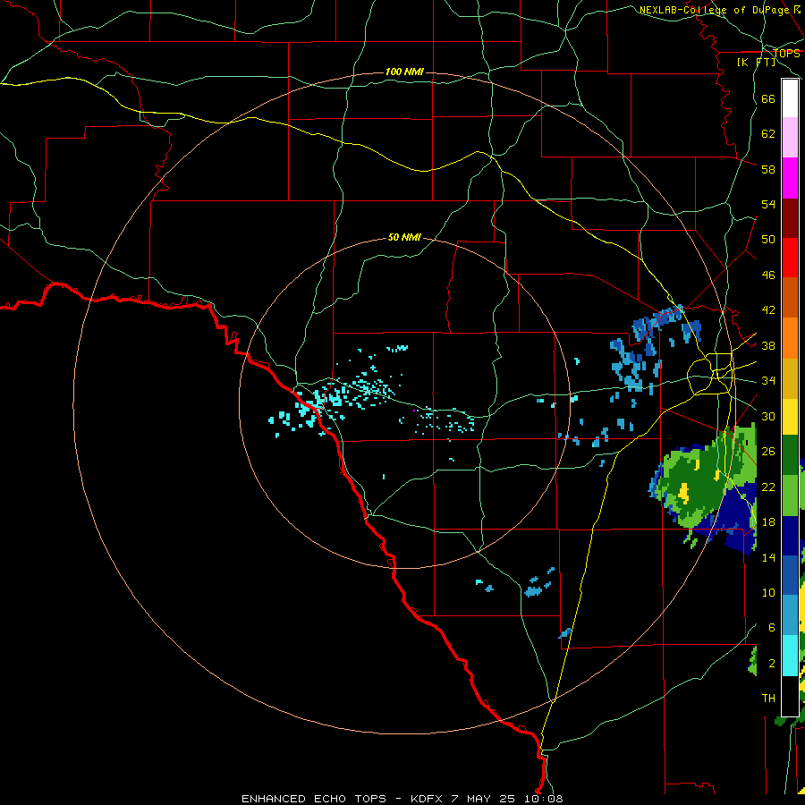Click the 10:08 timestamp at the bottom

[x=543, y=799]
